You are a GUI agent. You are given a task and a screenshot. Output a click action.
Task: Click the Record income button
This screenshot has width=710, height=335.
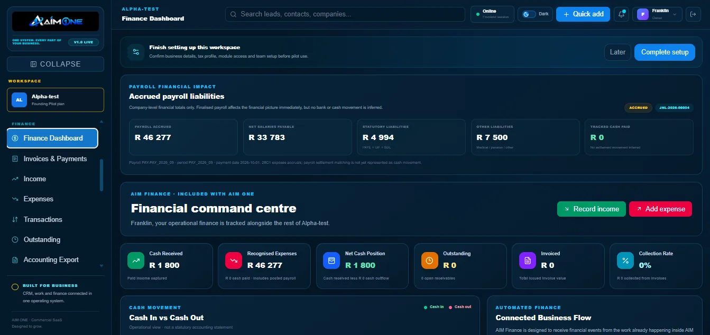click(x=592, y=209)
